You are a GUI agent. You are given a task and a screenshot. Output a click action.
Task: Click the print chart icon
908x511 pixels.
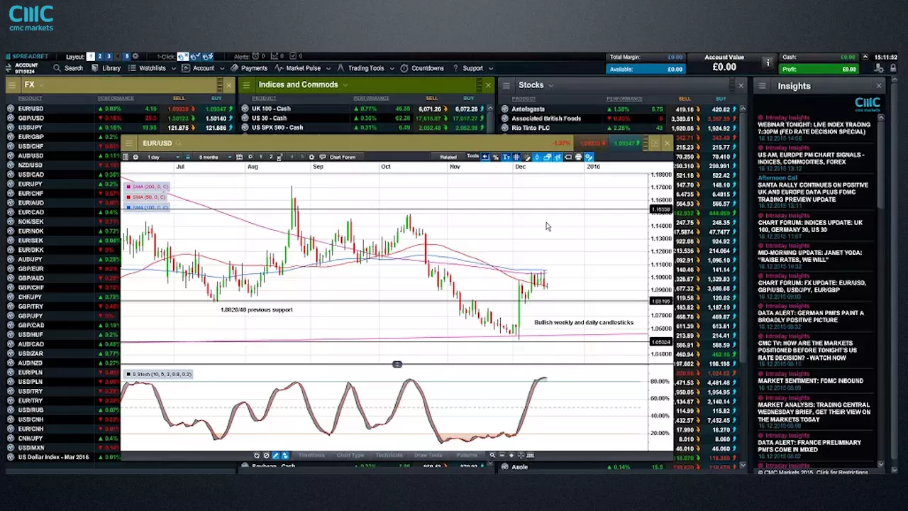(x=579, y=157)
